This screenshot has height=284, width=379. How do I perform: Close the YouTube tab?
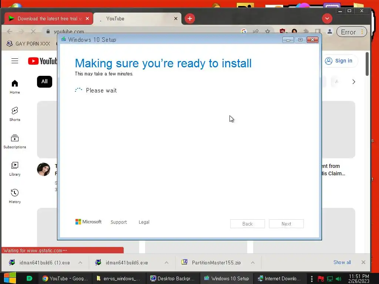(176, 18)
